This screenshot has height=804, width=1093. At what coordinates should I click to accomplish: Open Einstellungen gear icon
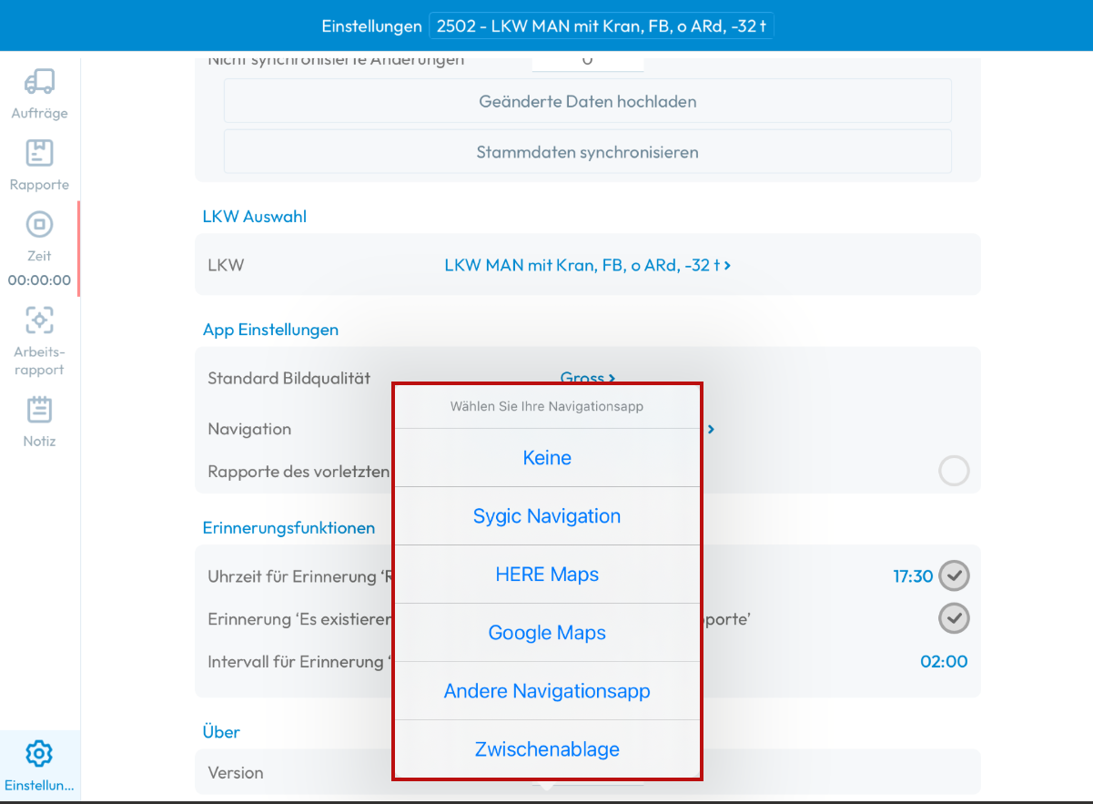39,754
